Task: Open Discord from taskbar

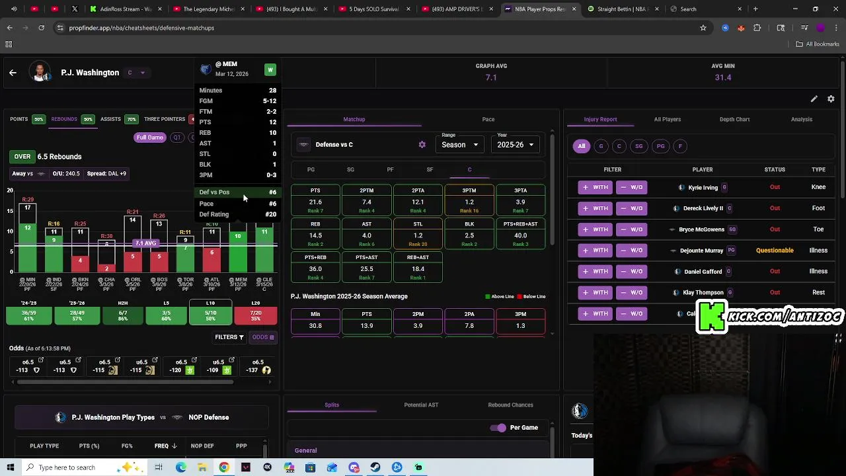Action: pyautogui.click(x=354, y=467)
